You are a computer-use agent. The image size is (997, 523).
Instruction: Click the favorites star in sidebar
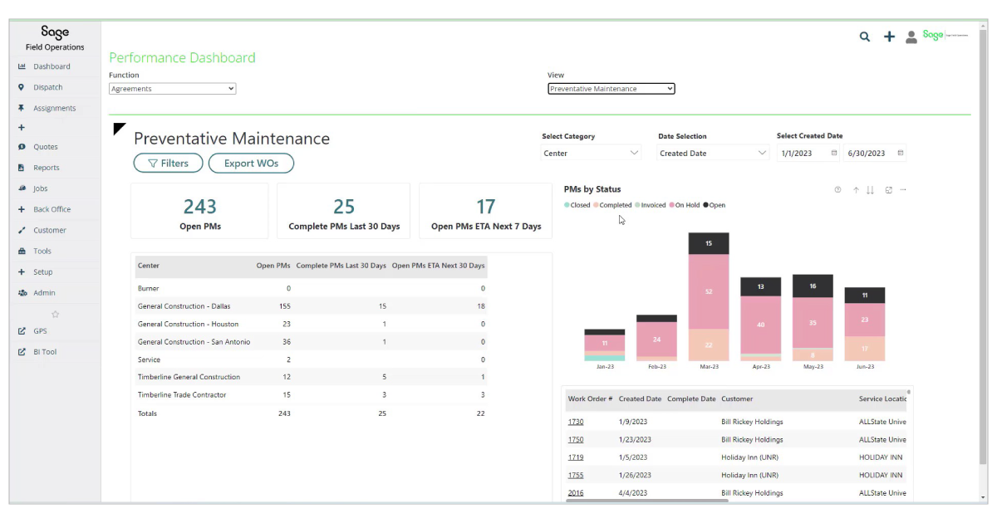[x=56, y=315]
